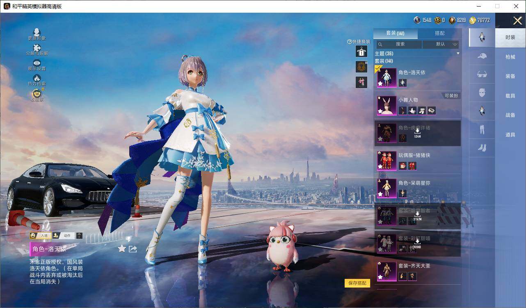The height and width of the screenshot is (308, 526).
Task: Click the 动作 action button
Action: 63,236
